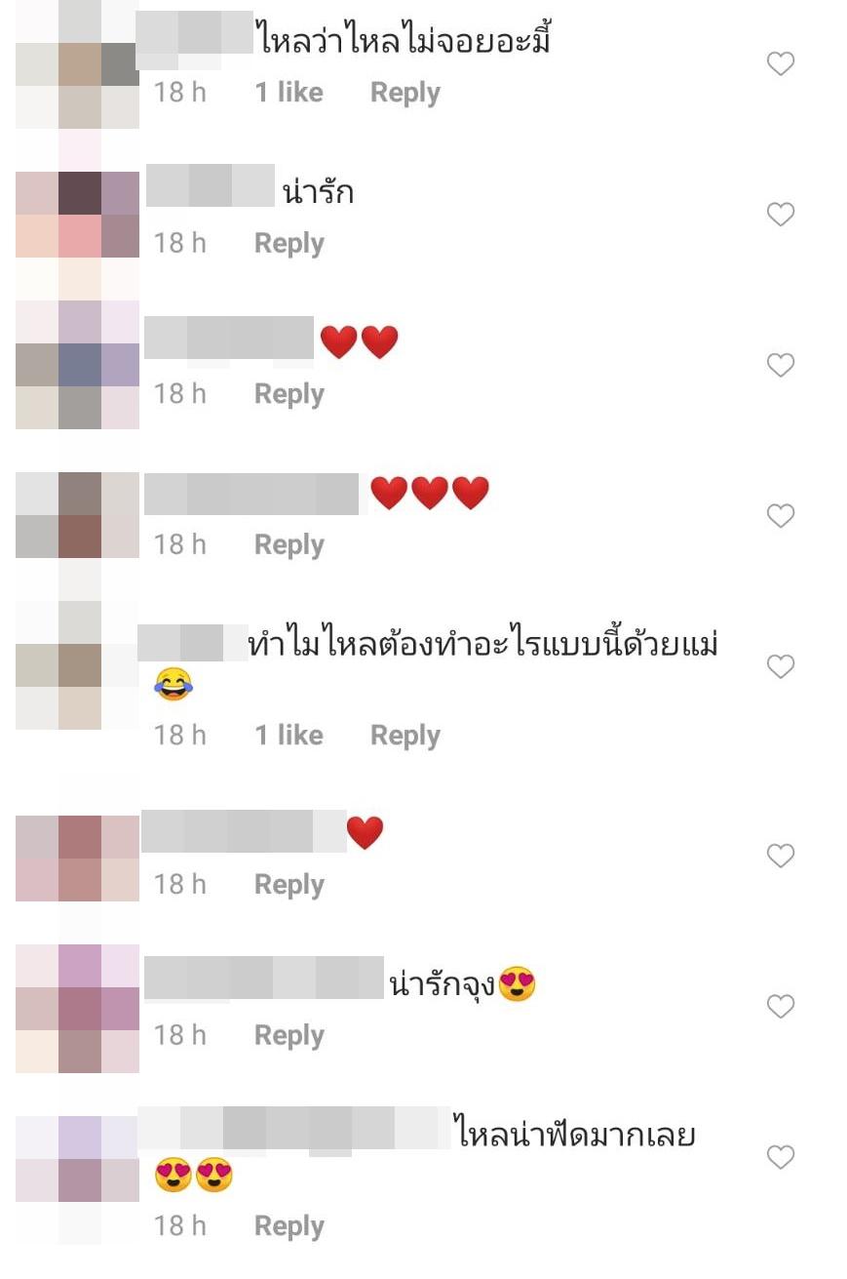The height and width of the screenshot is (1279, 847).
Task: Reply to the comment 'ไหลว่าไหลไม่จอยอะมี้'
Action: pyautogui.click(x=405, y=94)
